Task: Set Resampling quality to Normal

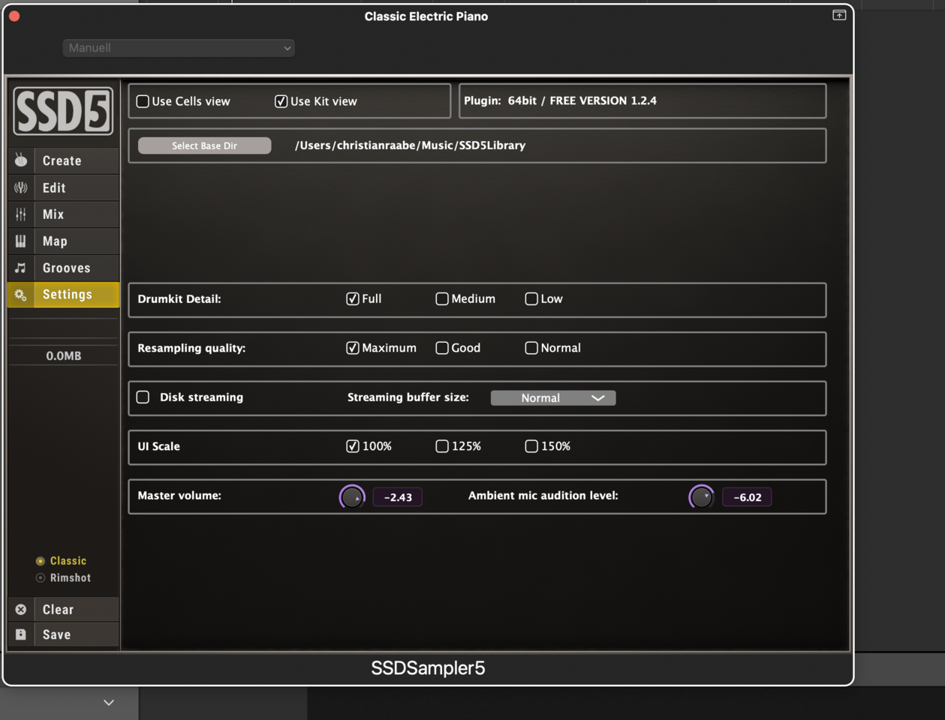Action: [x=531, y=348]
